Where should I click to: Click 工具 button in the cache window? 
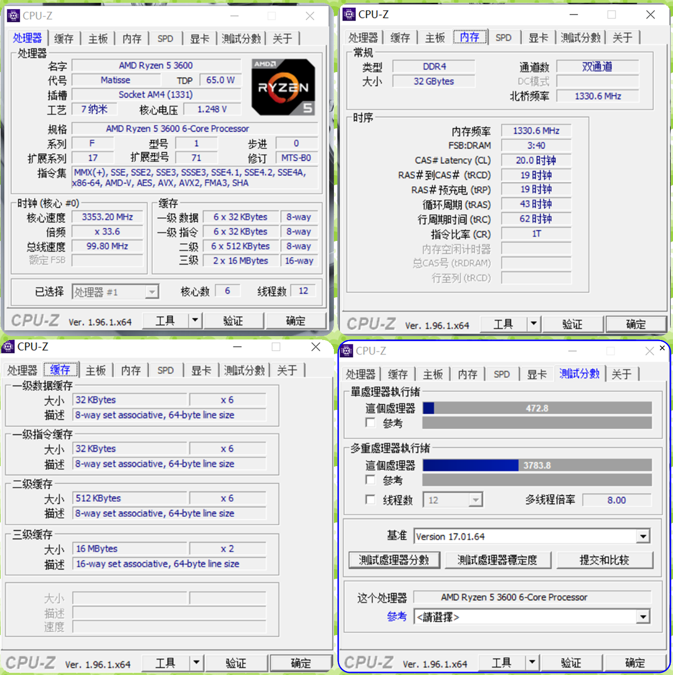[166, 663]
